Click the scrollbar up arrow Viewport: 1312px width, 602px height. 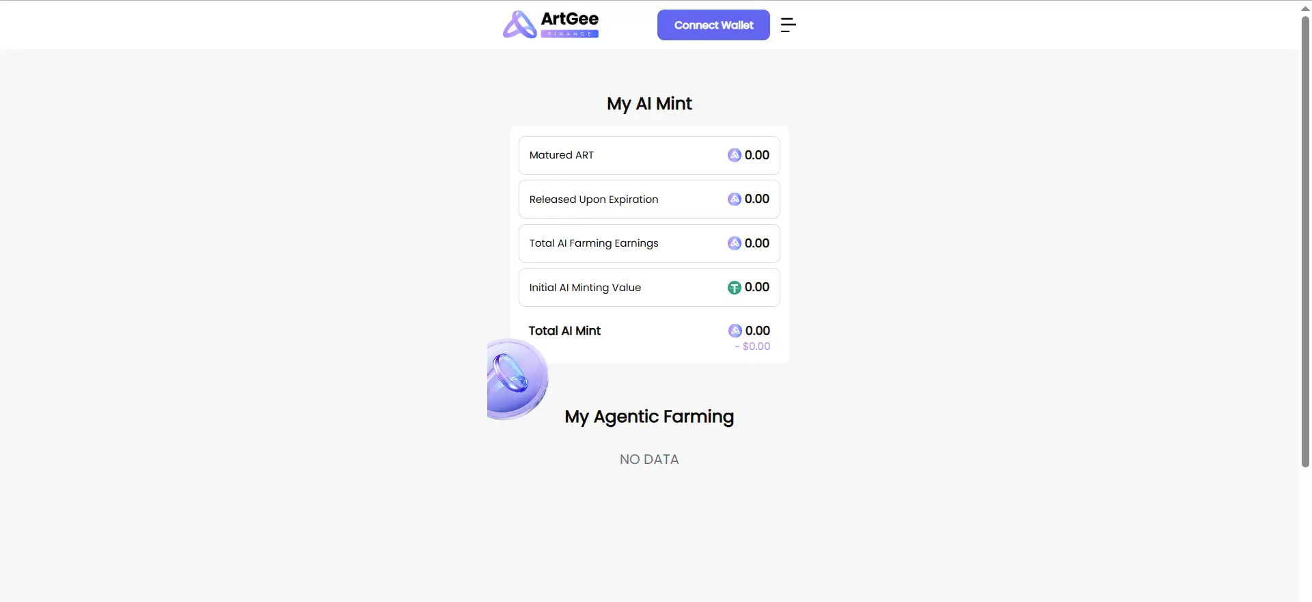click(x=1305, y=8)
